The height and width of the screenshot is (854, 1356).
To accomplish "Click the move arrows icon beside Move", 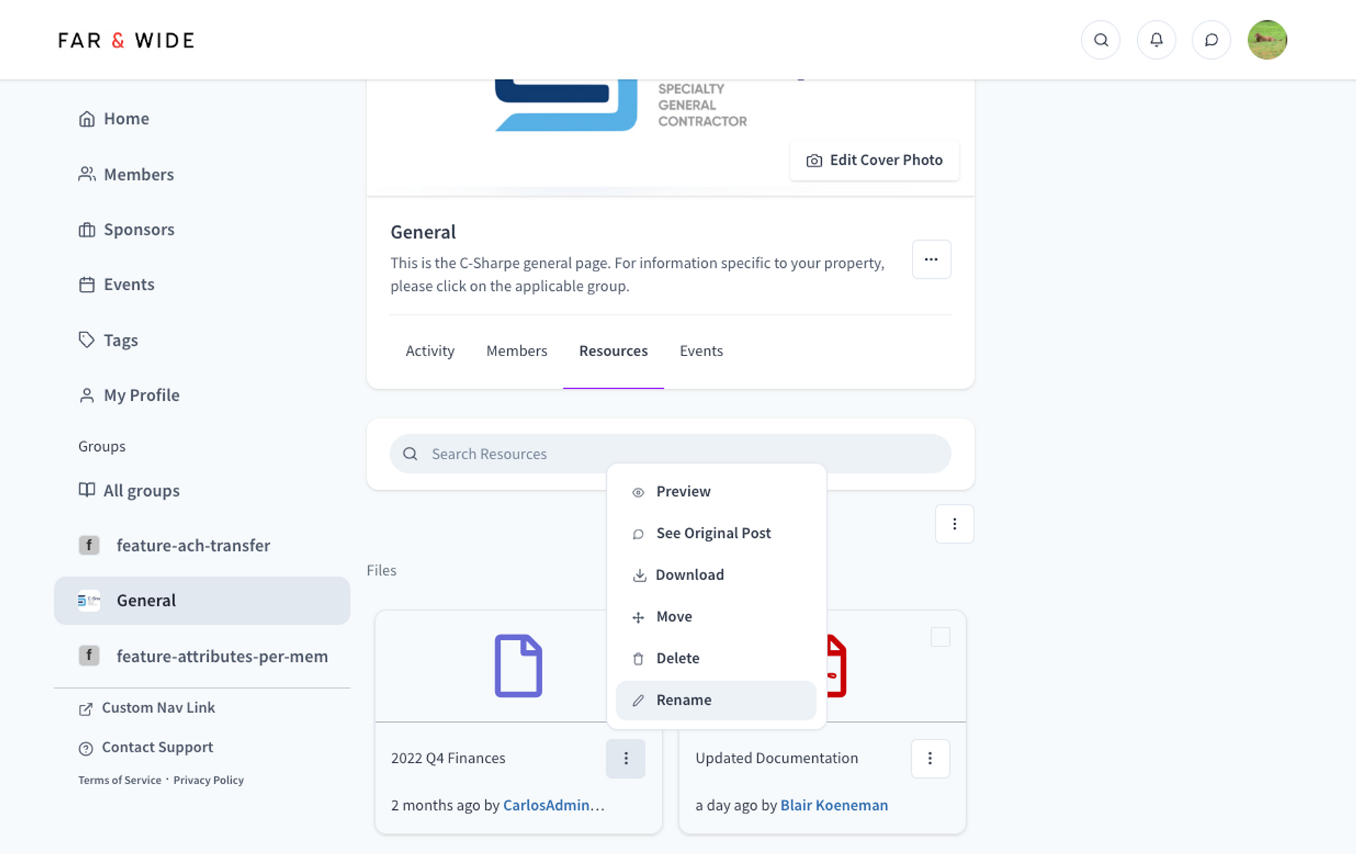I will pyautogui.click(x=638, y=617).
